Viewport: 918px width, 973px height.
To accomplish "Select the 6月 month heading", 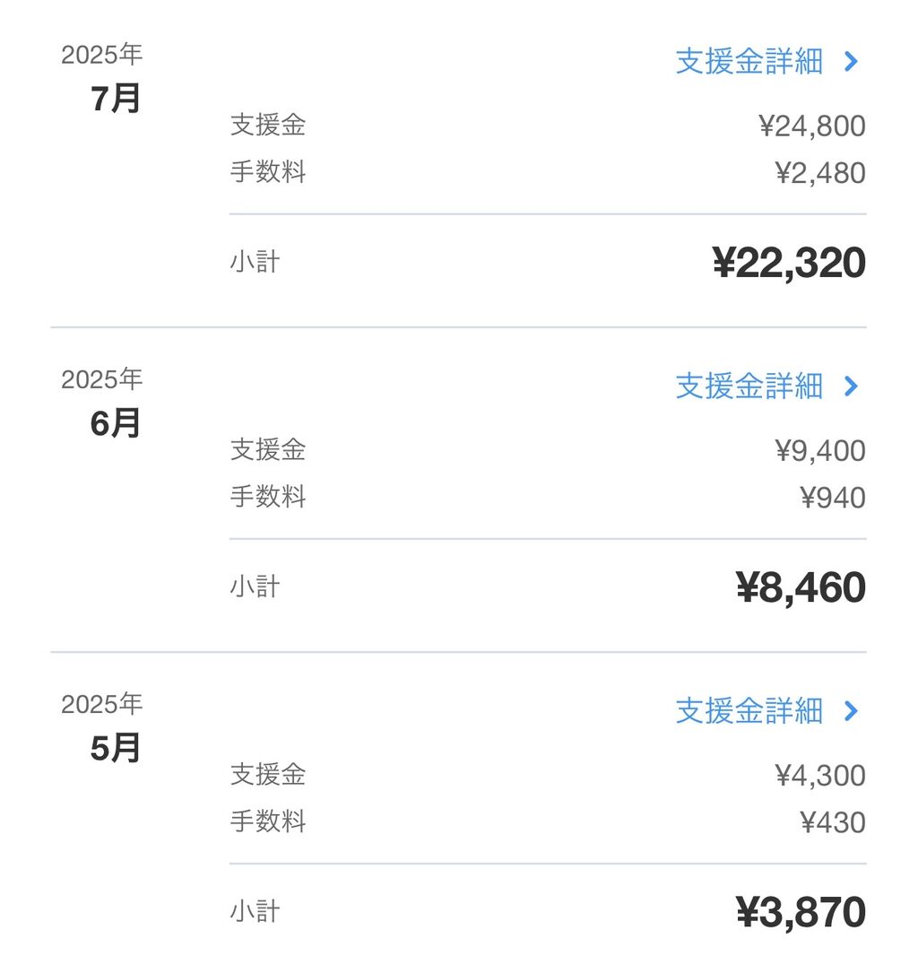I will coord(116,423).
